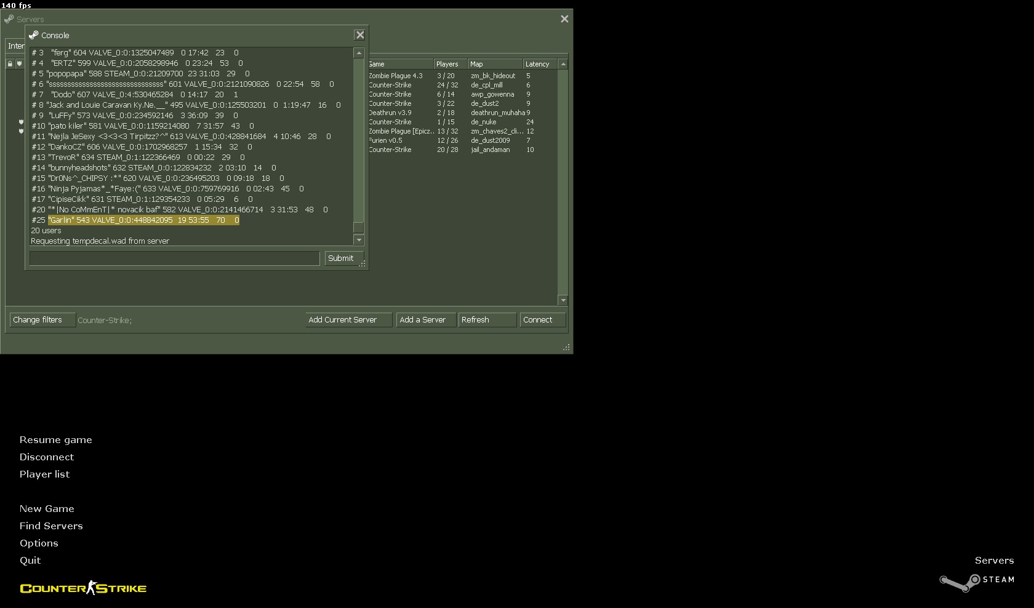Close the Servers window

[x=564, y=19]
